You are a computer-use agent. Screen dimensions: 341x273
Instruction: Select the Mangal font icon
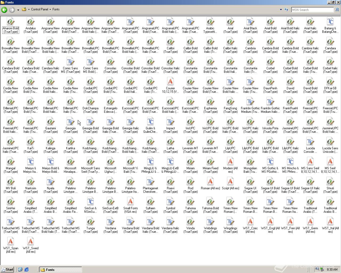(x=11, y=161)
